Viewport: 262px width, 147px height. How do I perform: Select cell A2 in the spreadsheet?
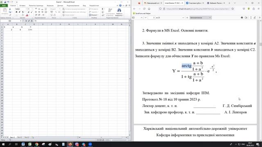tap(8, 30)
